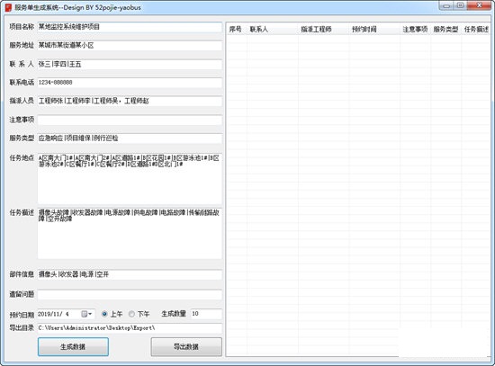Click the maximize window icon
495x366 pixels.
(x=461, y=5)
